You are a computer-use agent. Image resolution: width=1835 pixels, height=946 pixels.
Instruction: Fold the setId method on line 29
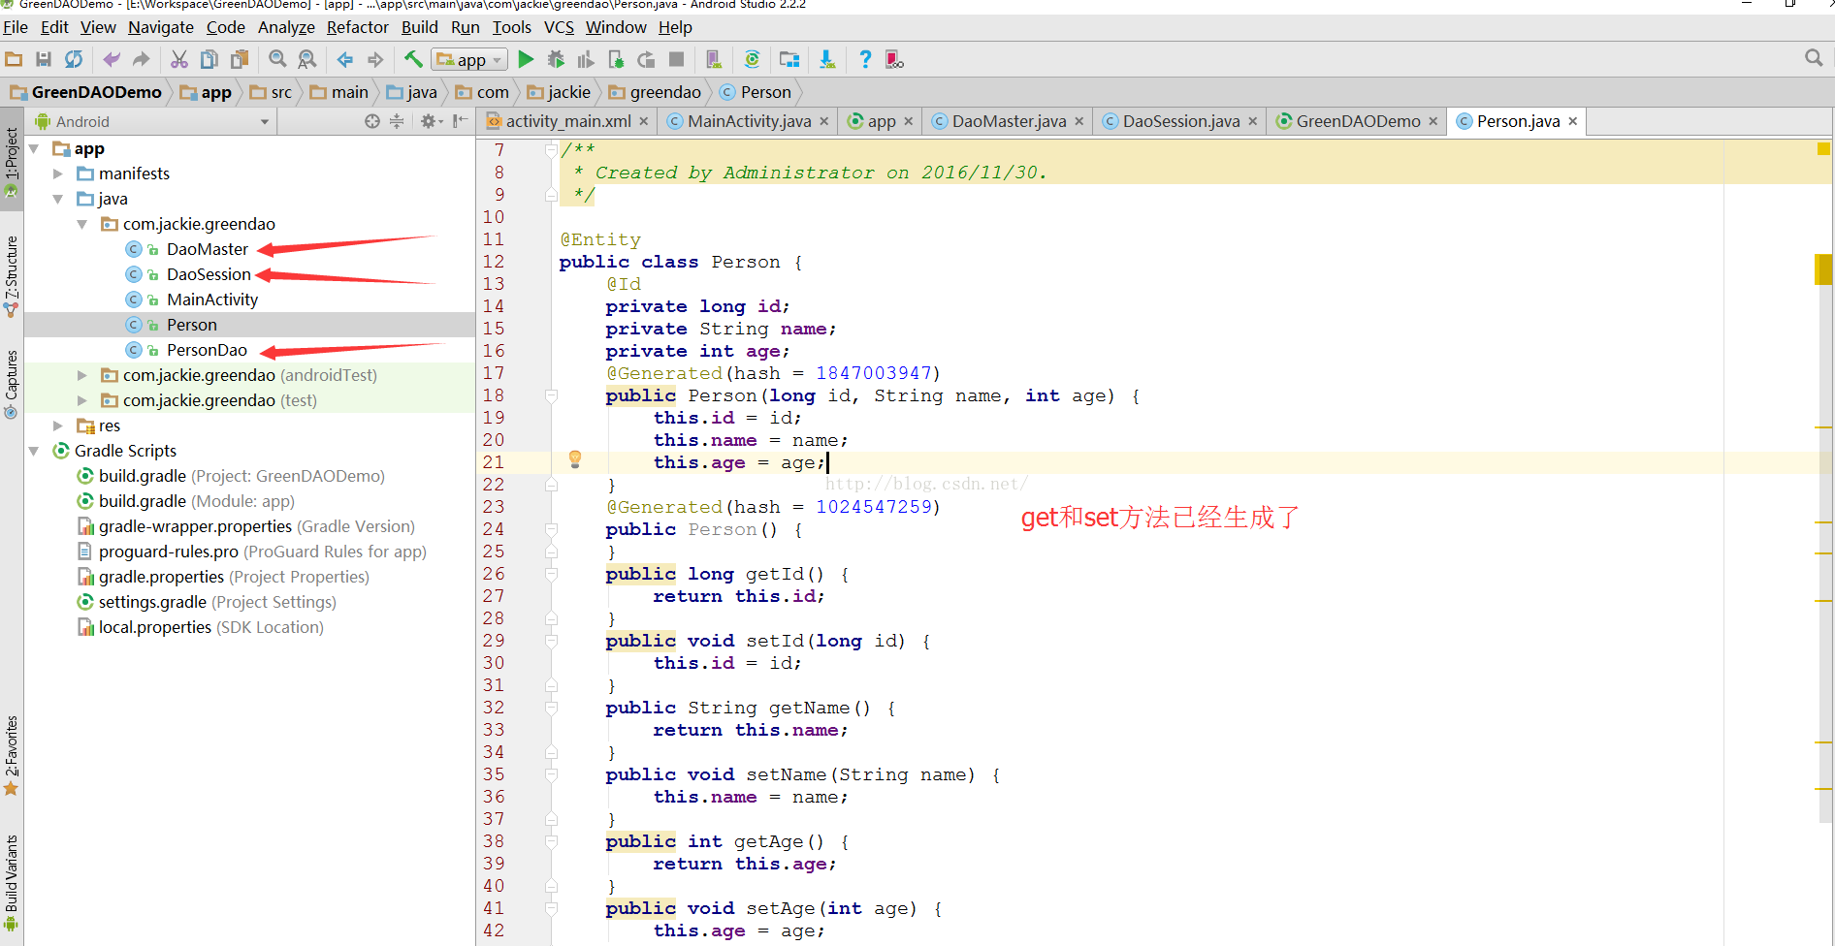tap(551, 641)
